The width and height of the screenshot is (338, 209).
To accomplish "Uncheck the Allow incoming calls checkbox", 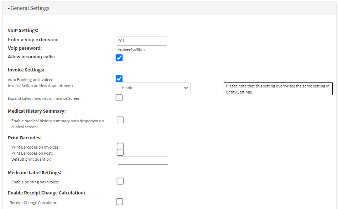I will [x=119, y=58].
